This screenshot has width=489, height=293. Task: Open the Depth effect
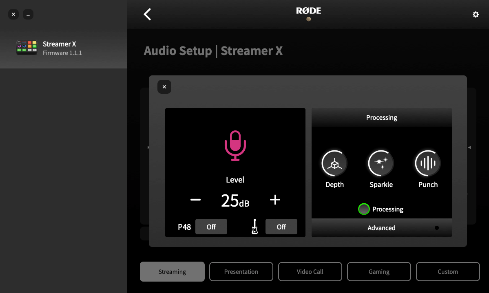pos(334,163)
